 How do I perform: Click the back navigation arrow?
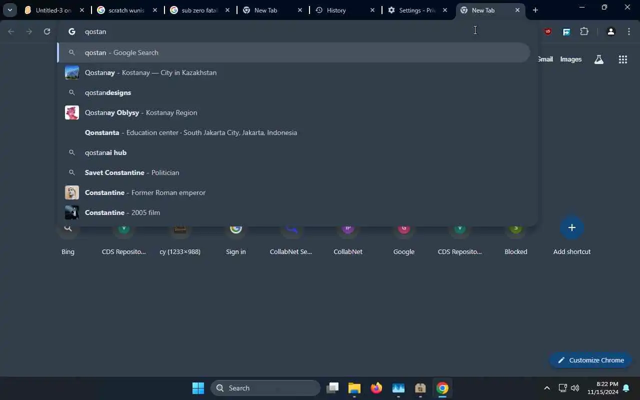coord(11,31)
